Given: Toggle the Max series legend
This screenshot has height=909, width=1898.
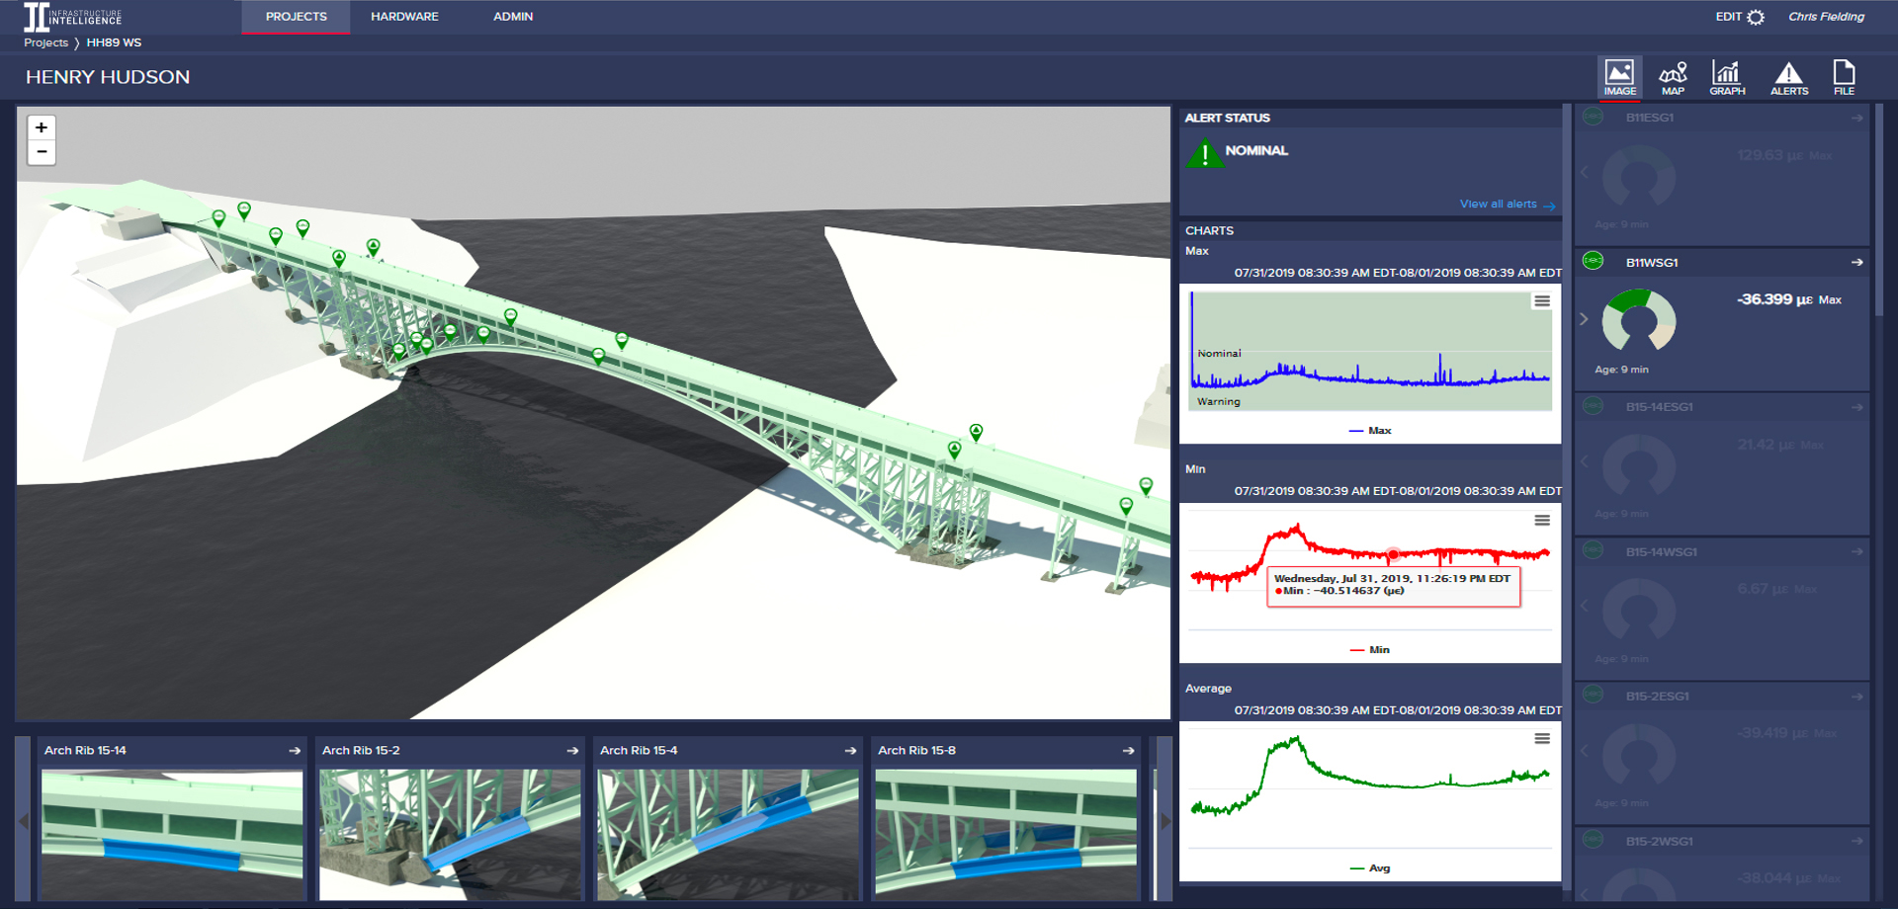Looking at the screenshot, I should point(1370,431).
